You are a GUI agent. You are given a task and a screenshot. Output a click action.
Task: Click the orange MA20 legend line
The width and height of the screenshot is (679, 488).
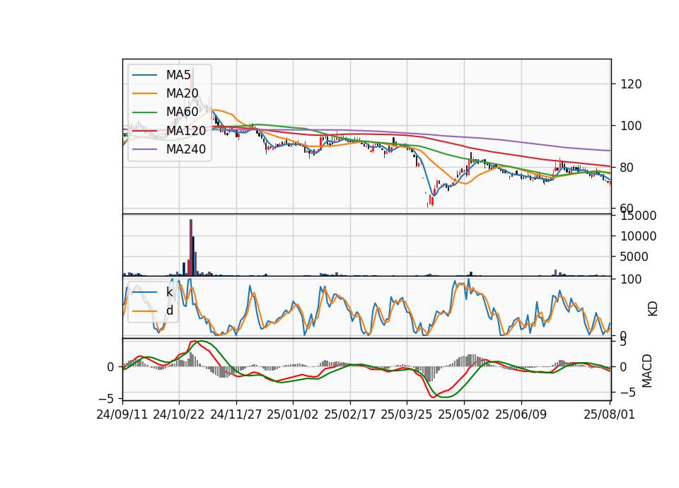(x=144, y=93)
